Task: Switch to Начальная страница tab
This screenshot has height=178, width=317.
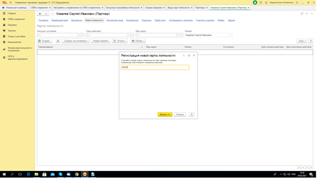Action: (x=14, y=8)
